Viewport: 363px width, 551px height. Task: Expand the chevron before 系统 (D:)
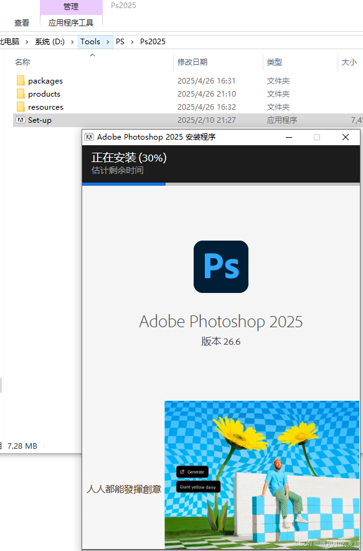click(27, 42)
